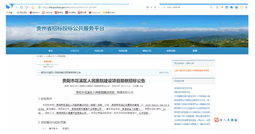Click the 数据 navigation menu item
Screen dimensions: 255x134
coord(195,51)
